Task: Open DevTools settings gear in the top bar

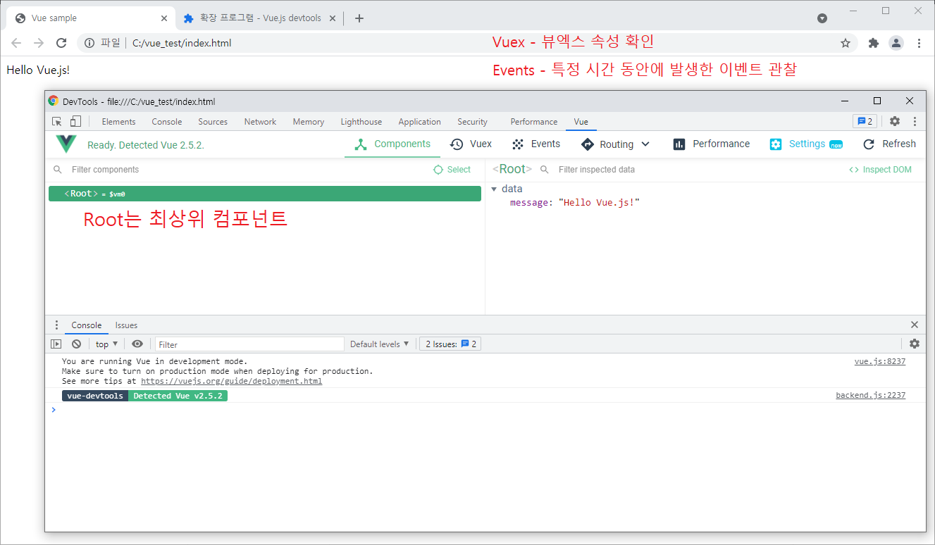Action: tap(895, 121)
